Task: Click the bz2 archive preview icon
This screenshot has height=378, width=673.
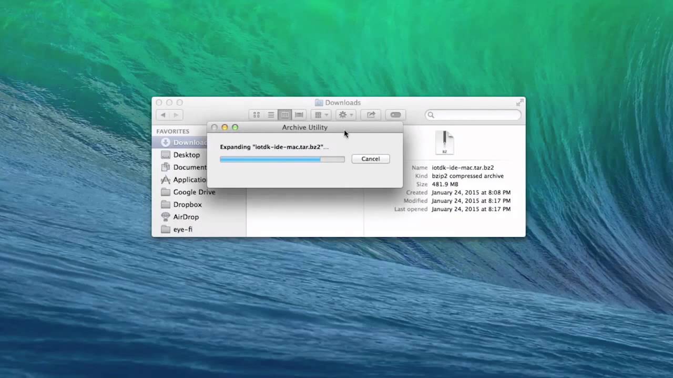Action: point(444,143)
